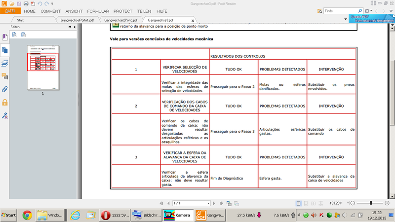The image size is (395, 222).
Task: Click the Windows Start button
Action: point(8,216)
